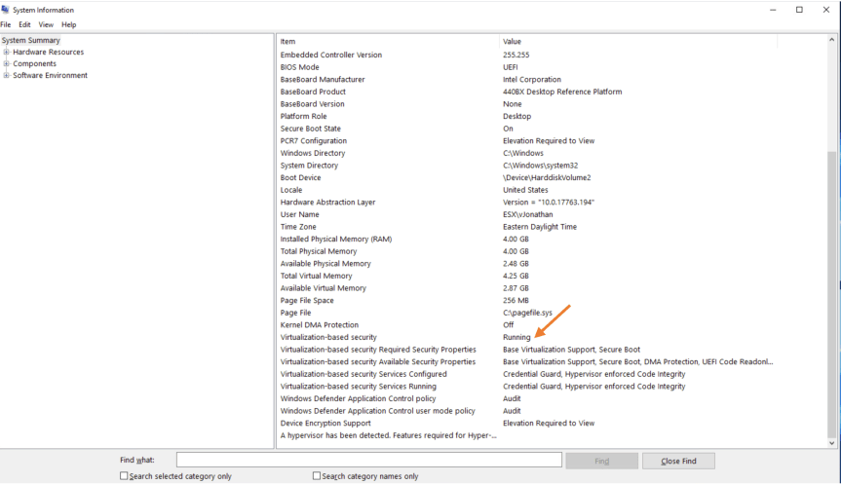The width and height of the screenshot is (841, 484).
Task: Enable Search selected category only checkbox
Action: point(124,476)
